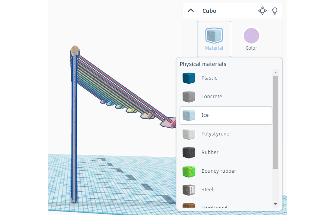Click the focus-on-shape target icon
The width and height of the screenshot is (335, 215).
pyautogui.click(x=262, y=10)
